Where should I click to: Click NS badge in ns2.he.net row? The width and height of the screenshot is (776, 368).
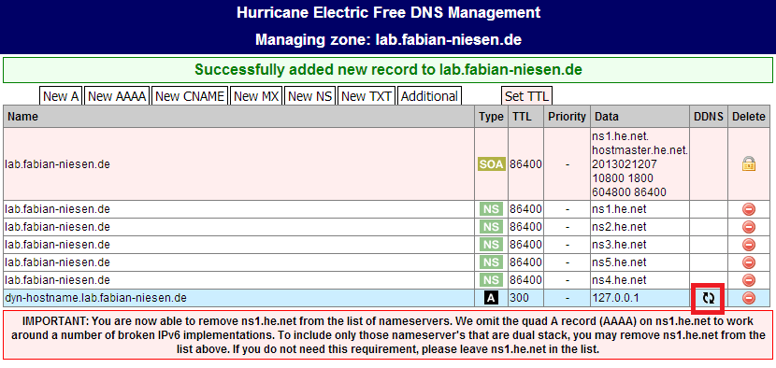coord(491,227)
